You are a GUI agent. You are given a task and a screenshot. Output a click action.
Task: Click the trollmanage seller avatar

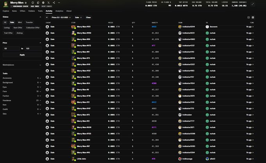coord(180,159)
